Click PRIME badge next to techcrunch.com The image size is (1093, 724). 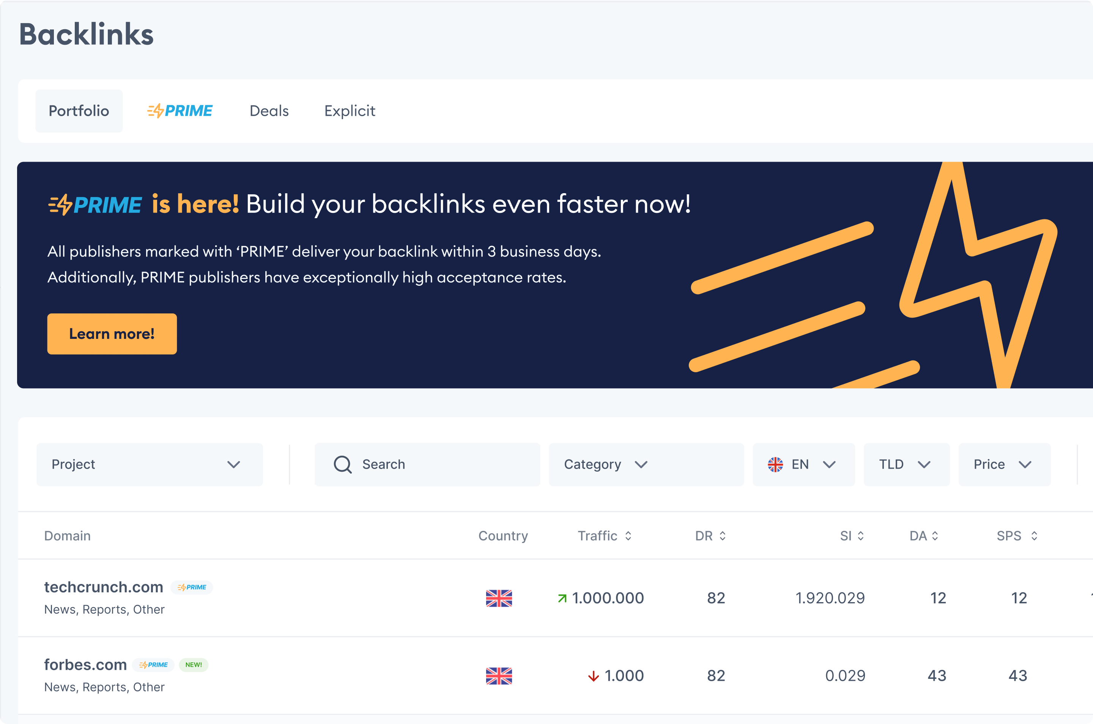pos(192,587)
